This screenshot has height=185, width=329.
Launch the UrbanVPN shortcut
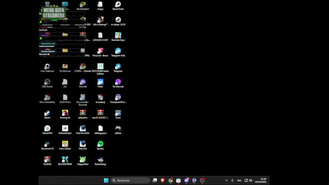coord(47,130)
